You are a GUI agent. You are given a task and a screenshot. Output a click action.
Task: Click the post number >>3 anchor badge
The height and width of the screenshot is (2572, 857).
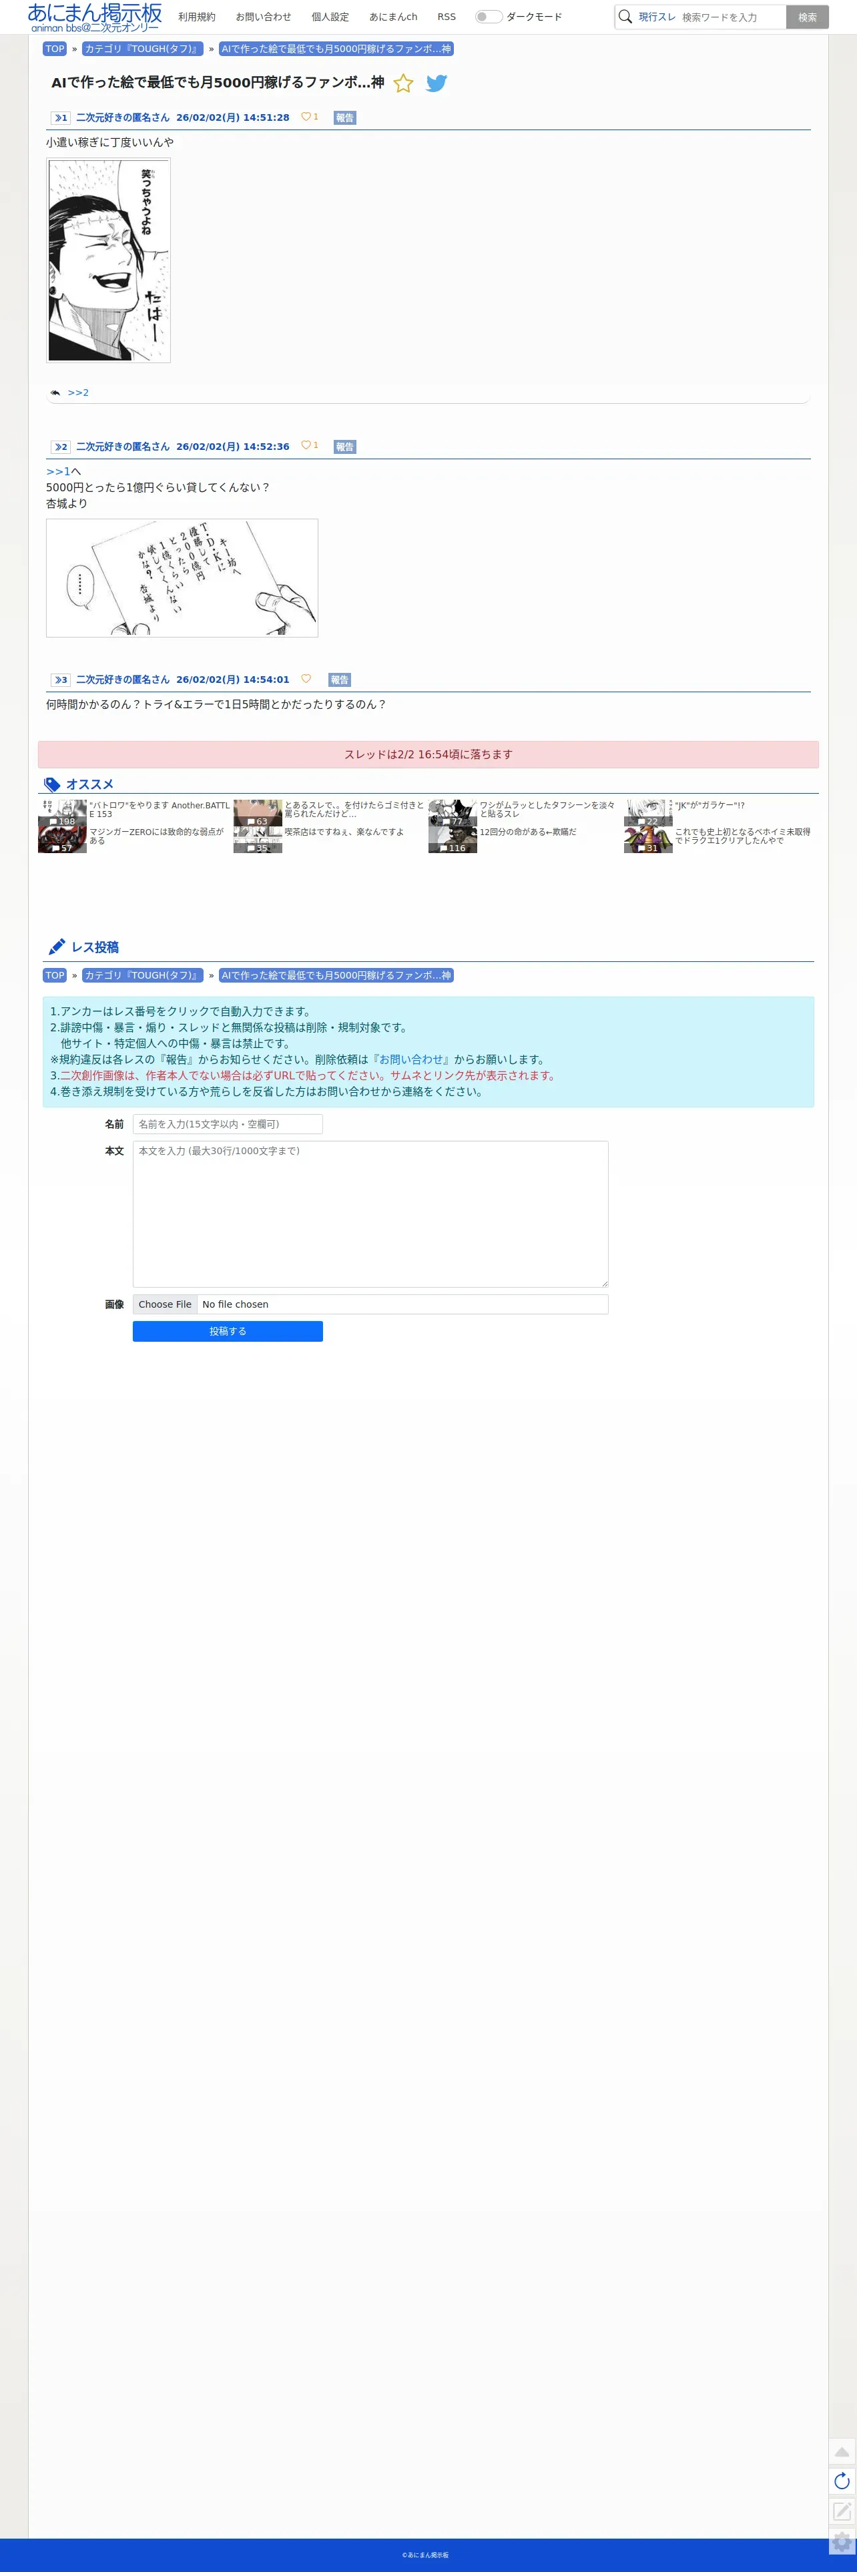click(x=61, y=680)
